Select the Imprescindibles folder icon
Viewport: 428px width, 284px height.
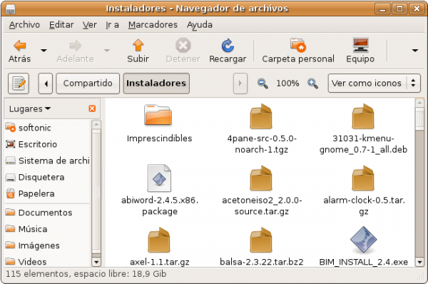[x=158, y=115]
